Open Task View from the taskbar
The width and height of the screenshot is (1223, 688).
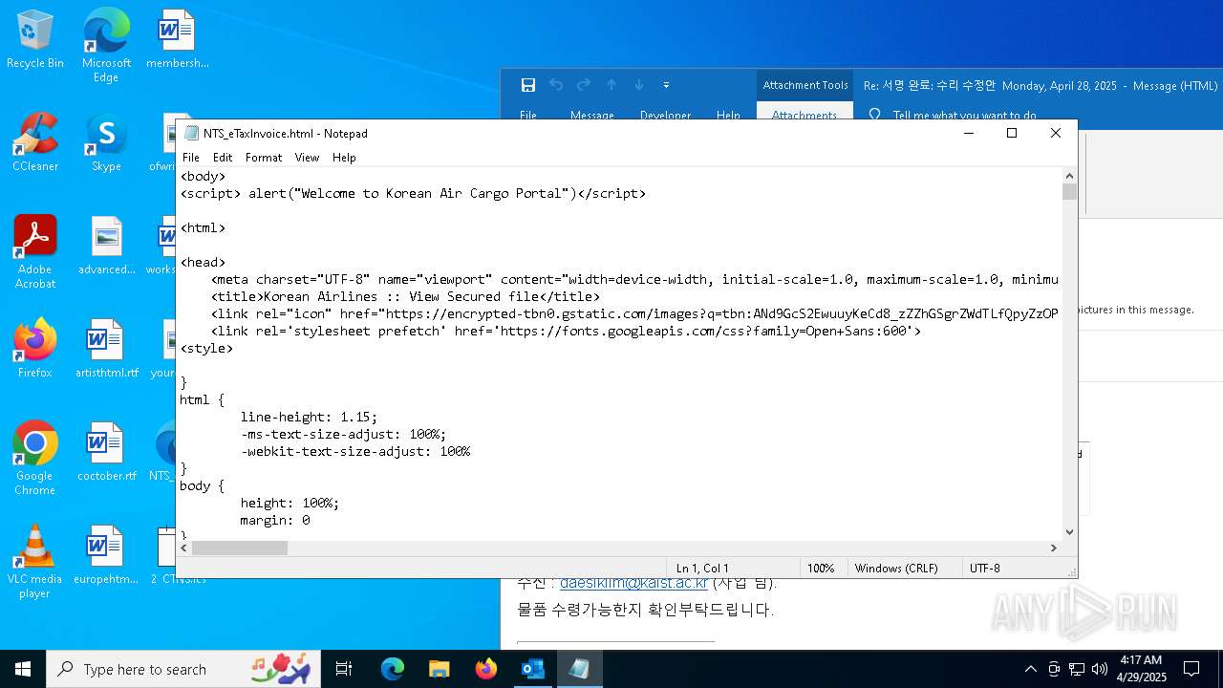click(344, 669)
